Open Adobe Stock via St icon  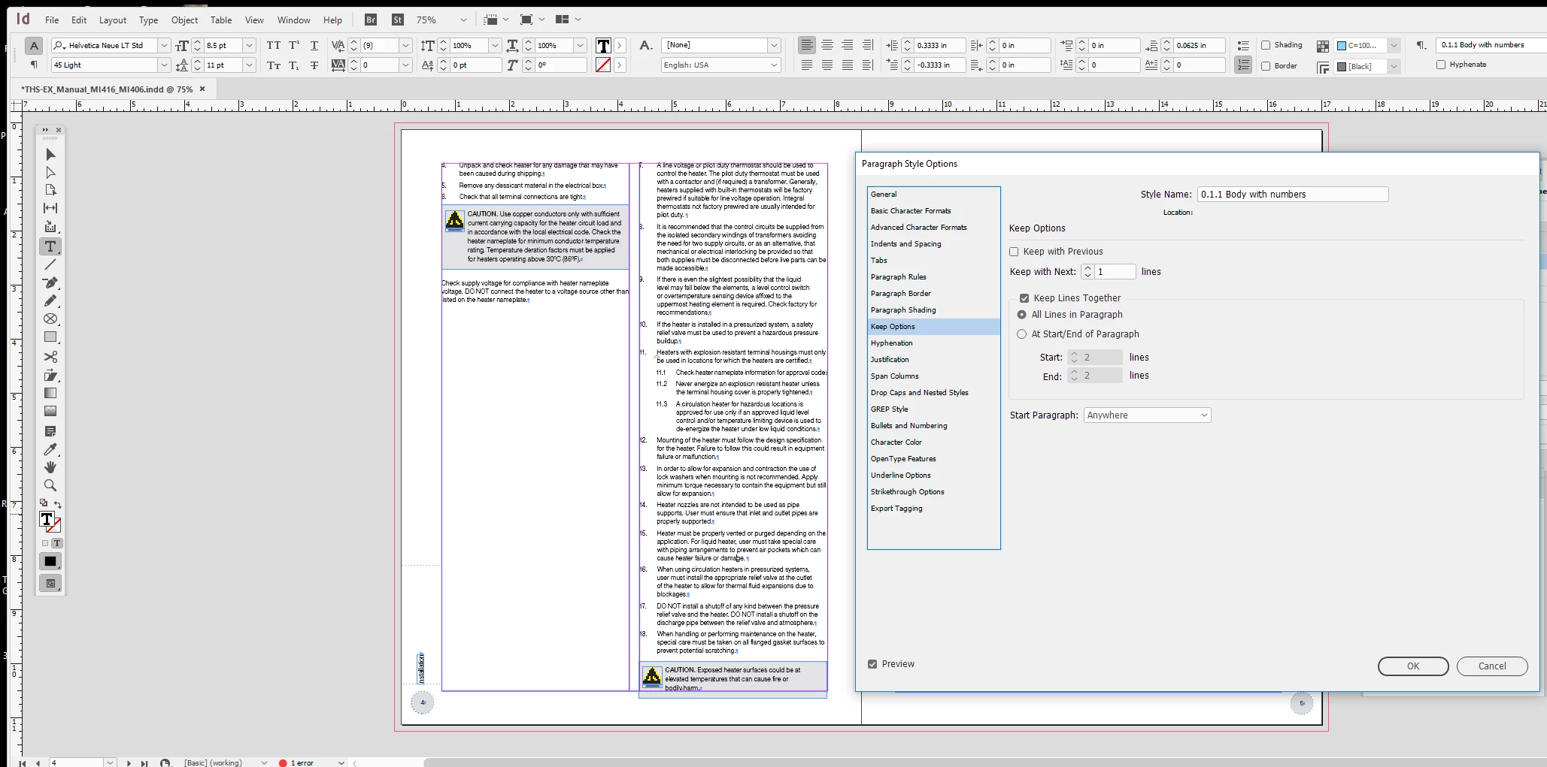(x=398, y=20)
